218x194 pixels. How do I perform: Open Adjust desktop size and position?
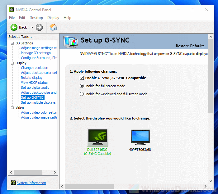39,92
